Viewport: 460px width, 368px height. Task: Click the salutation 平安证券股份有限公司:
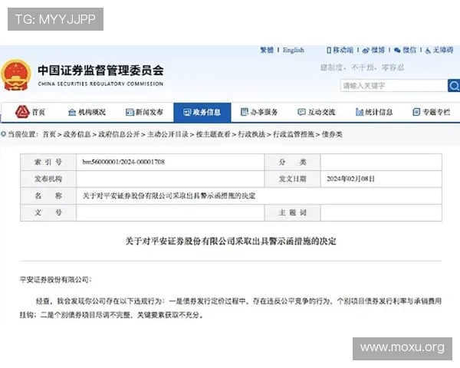click(x=55, y=280)
